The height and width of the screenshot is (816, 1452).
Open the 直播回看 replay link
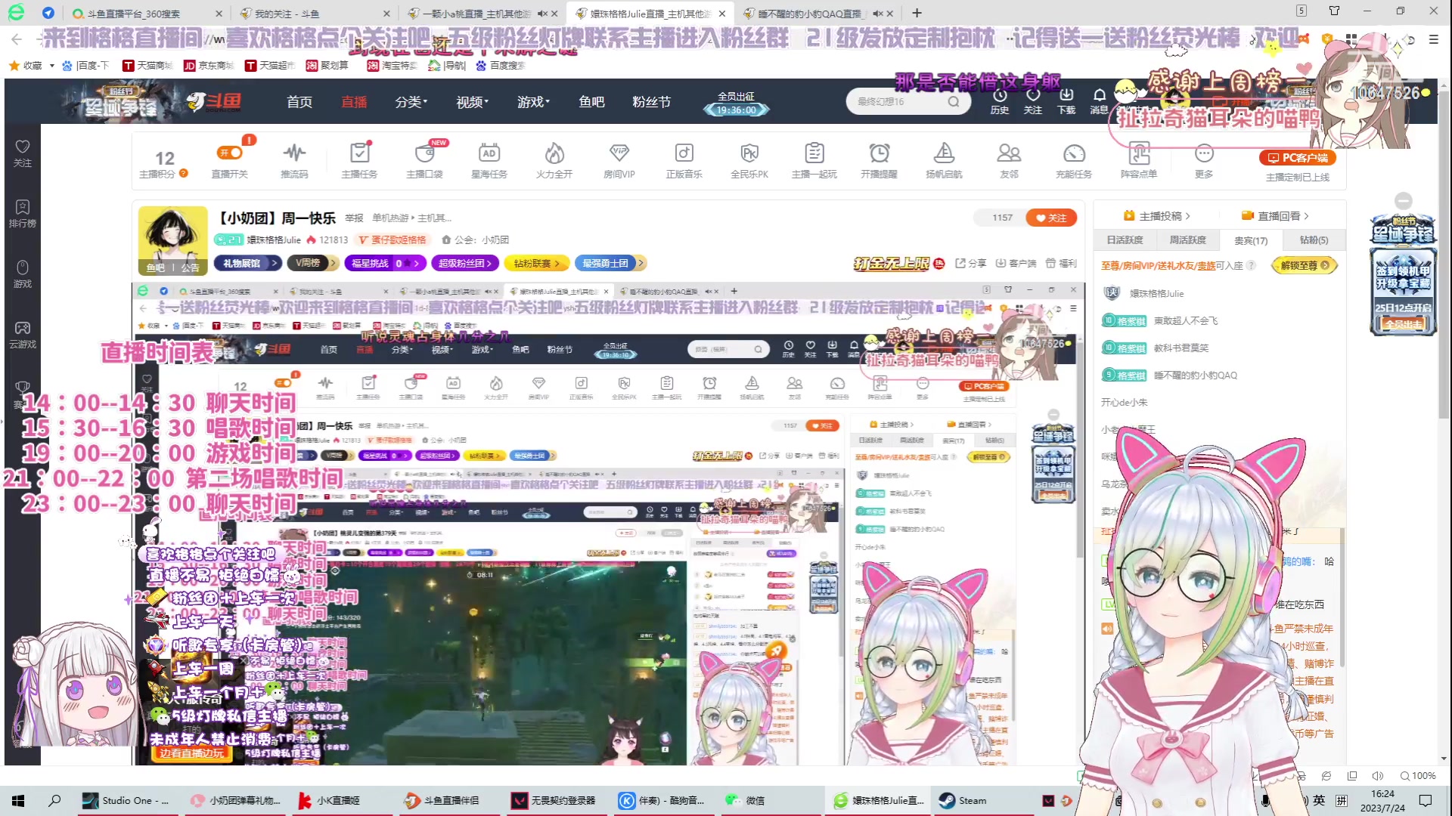(1275, 216)
